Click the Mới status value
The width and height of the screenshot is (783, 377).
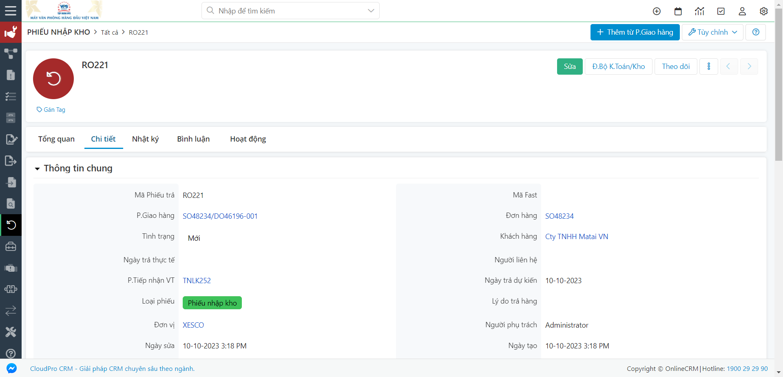pyautogui.click(x=194, y=238)
